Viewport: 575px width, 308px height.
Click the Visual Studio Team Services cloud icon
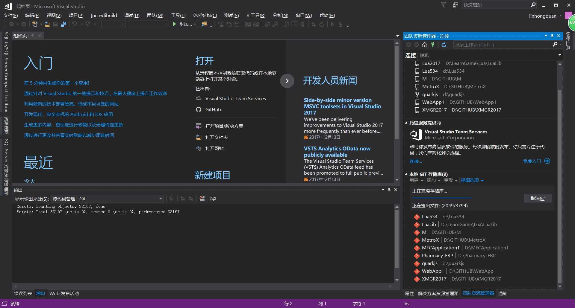point(199,98)
